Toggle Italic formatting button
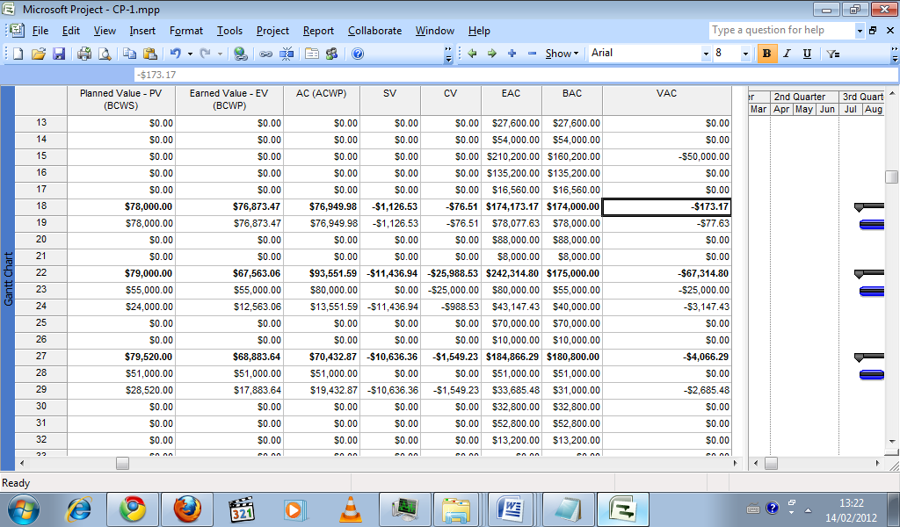This screenshot has height=527, width=900. click(x=787, y=54)
